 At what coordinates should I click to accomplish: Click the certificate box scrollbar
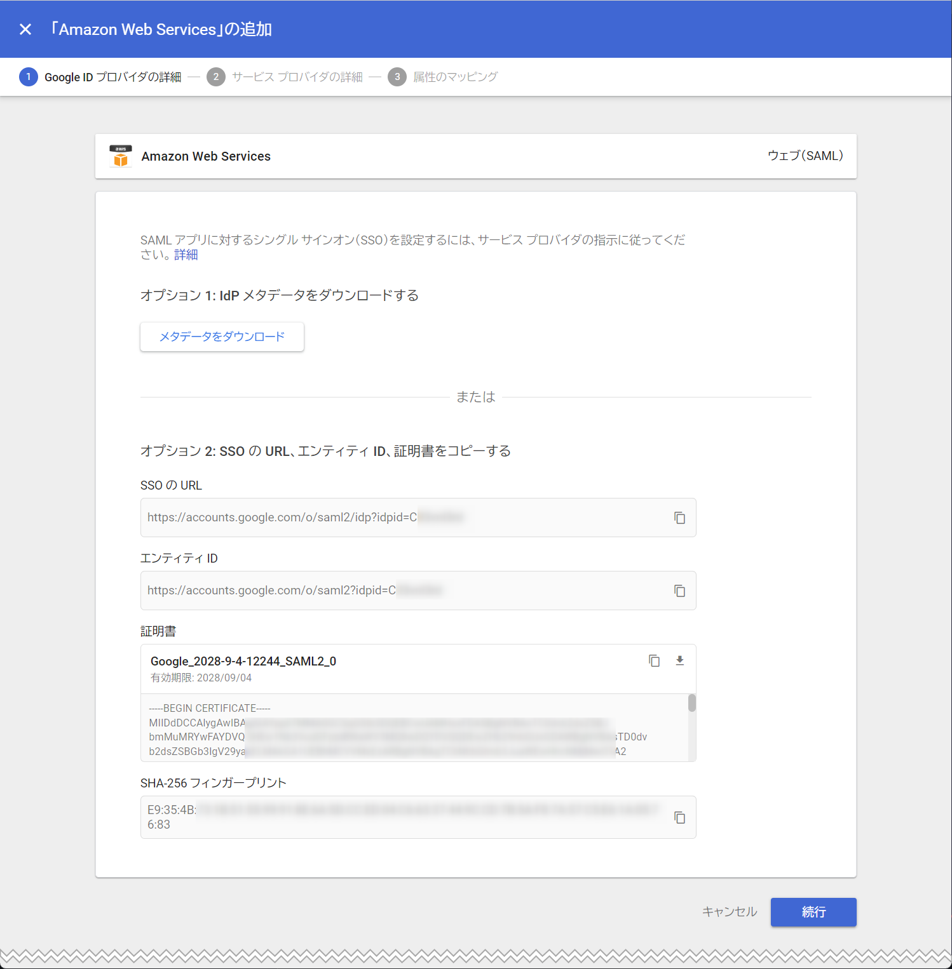coord(691,703)
